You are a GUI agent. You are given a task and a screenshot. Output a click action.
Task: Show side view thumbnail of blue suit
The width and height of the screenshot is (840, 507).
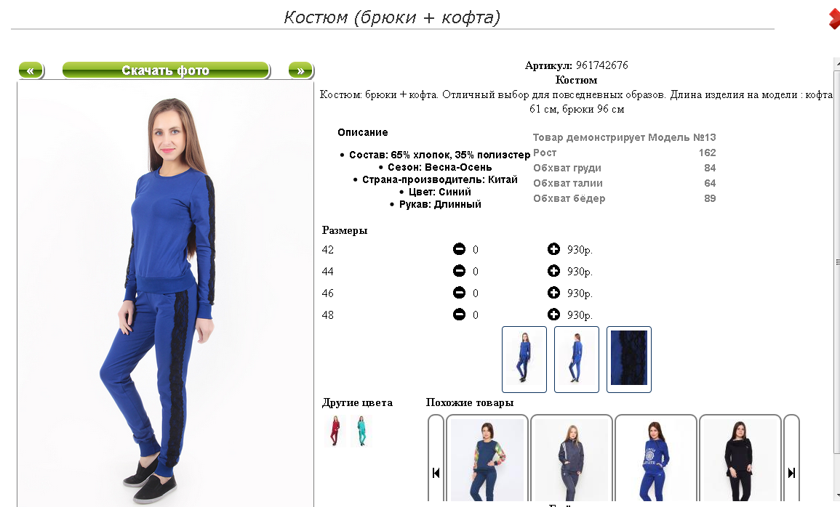click(x=577, y=359)
